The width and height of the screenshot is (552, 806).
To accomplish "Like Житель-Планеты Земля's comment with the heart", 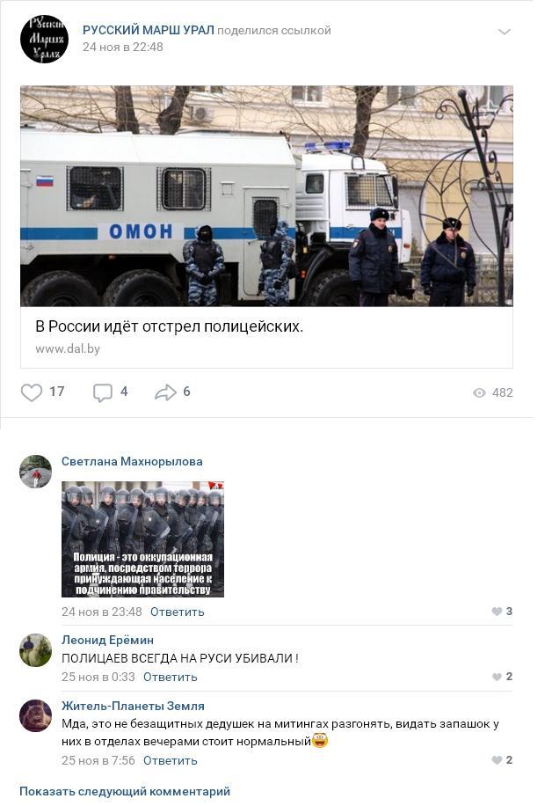I will click(x=497, y=759).
